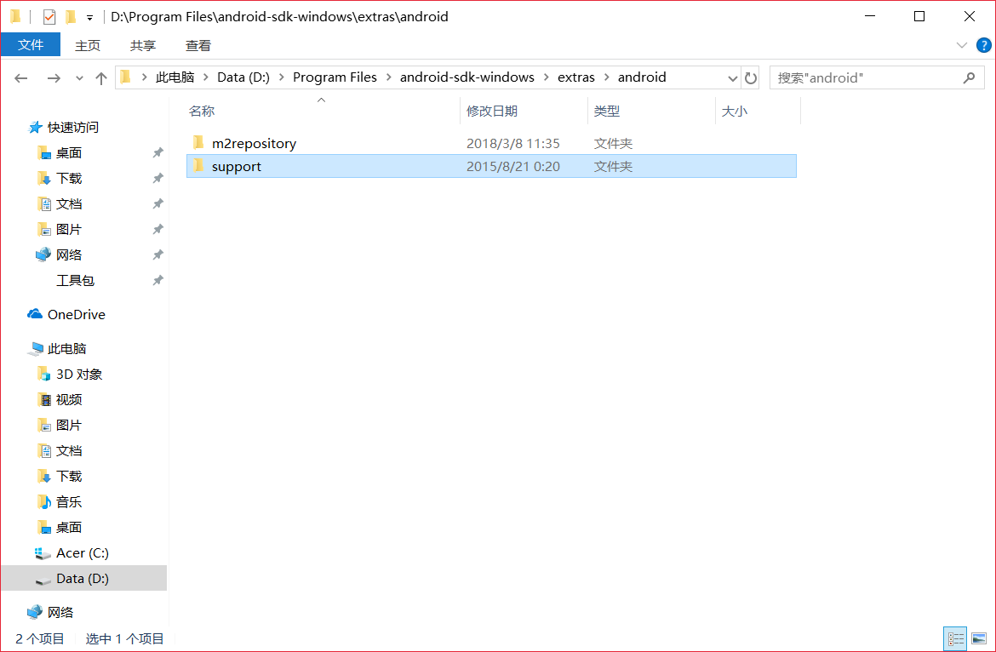
Task: Click the support folder icon
Action: tap(199, 166)
